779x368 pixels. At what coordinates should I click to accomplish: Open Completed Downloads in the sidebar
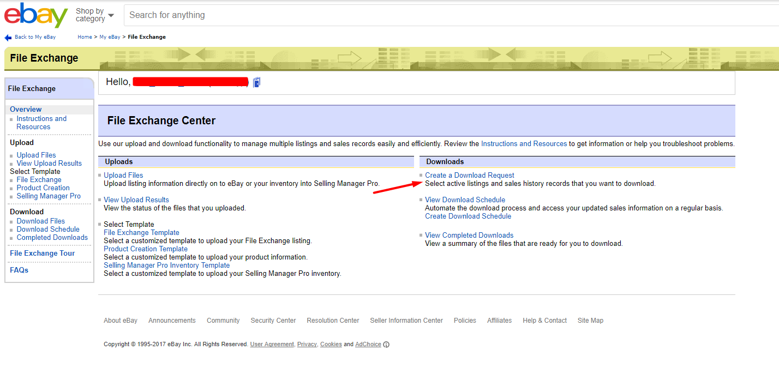(52, 238)
